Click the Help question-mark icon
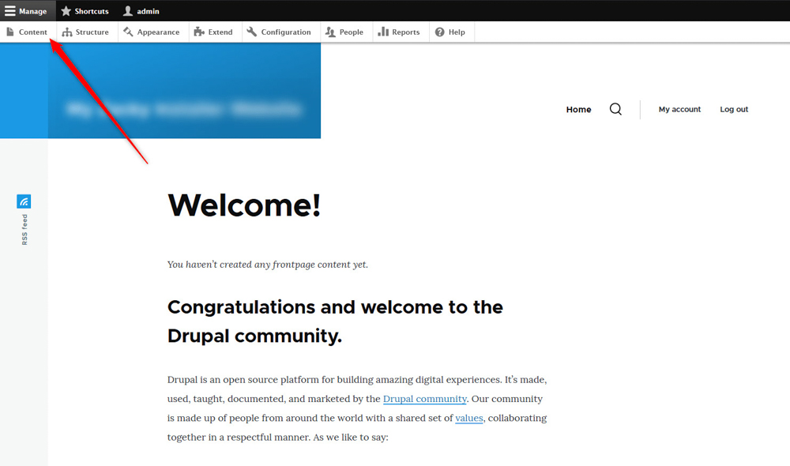Image resolution: width=790 pixels, height=466 pixels. 440,32
